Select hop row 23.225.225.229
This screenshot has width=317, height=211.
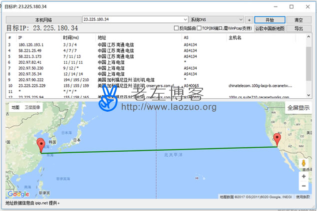pyautogui.click(x=156, y=86)
